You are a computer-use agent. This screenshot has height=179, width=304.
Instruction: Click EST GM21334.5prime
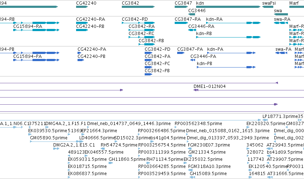pyautogui.click(x=207, y=152)
